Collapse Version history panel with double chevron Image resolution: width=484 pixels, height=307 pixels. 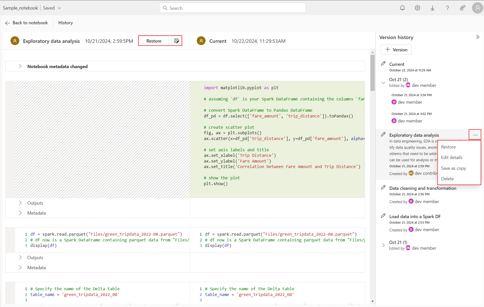[478, 37]
